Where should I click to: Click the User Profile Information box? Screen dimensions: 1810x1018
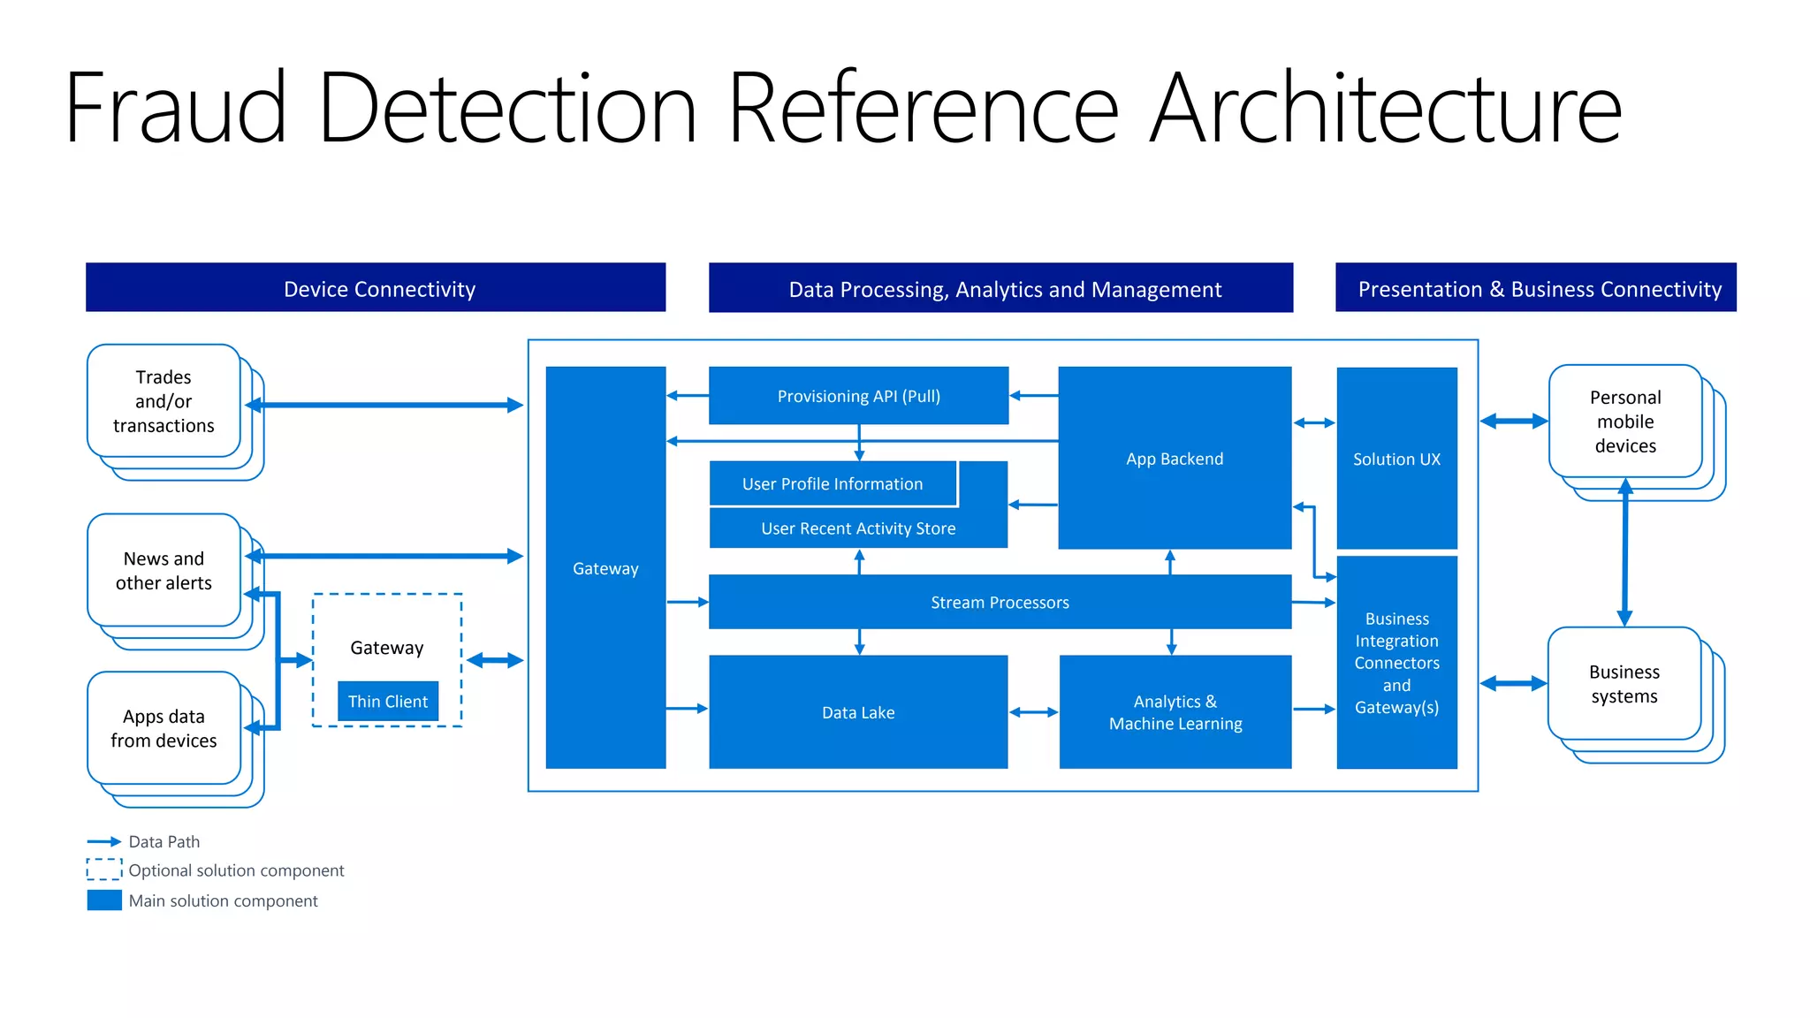832,483
